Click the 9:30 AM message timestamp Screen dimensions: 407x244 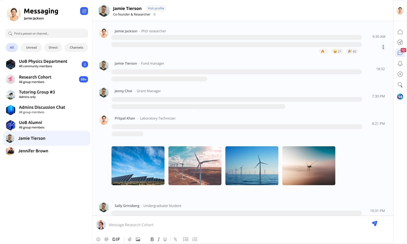click(x=379, y=37)
